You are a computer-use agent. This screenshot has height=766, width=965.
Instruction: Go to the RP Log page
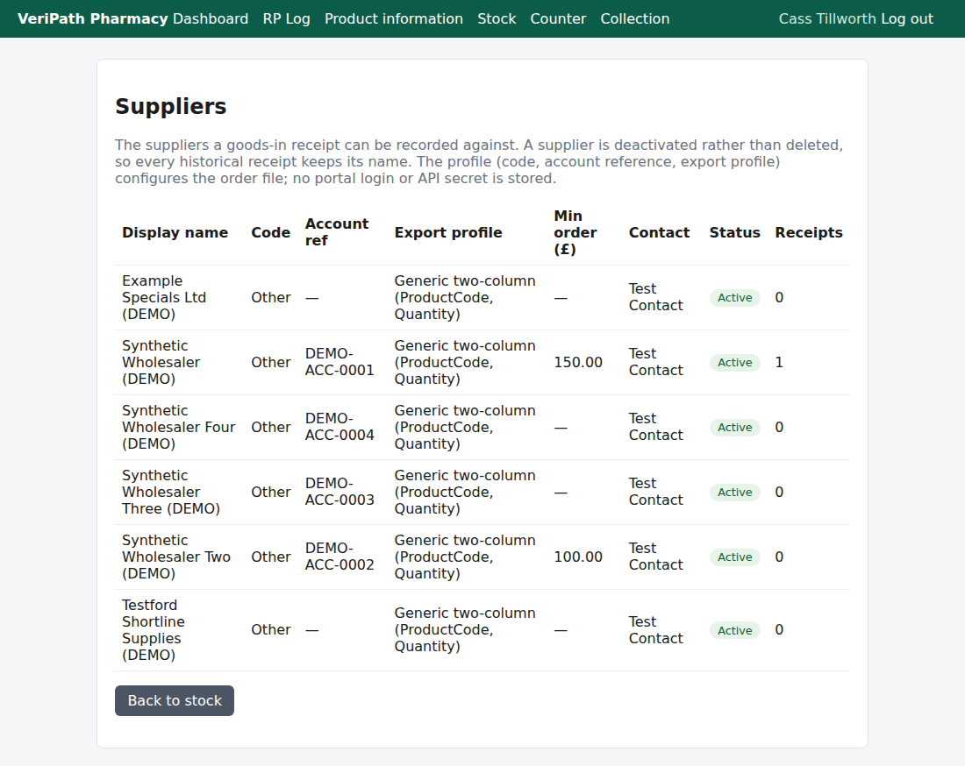click(x=286, y=18)
